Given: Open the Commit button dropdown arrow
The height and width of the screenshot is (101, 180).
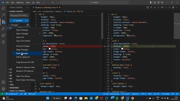Looking at the screenshot, I should (x=27, y=20).
